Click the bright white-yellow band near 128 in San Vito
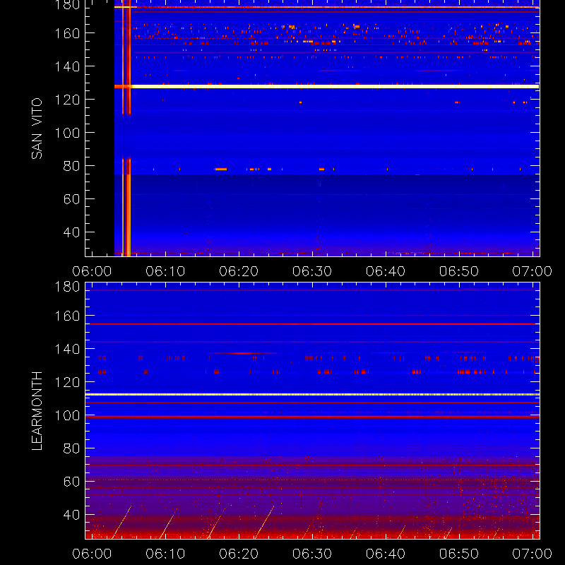The image size is (565, 565). tap(326, 86)
